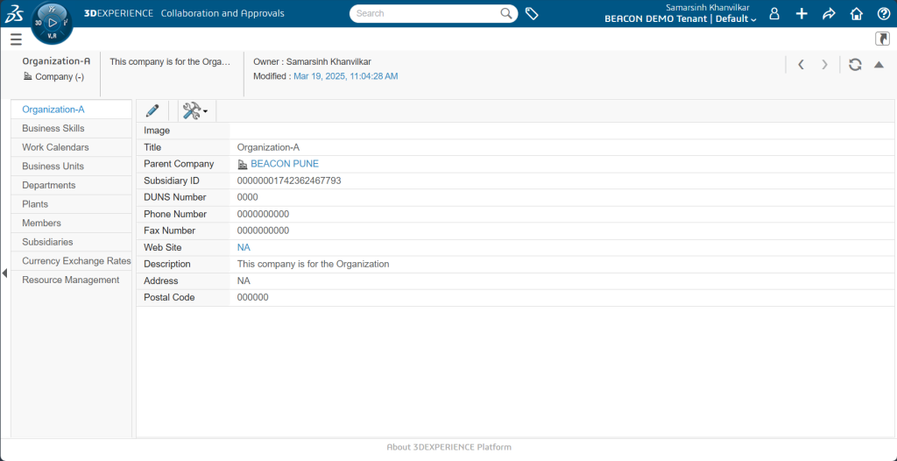Screen dimensions: 897x461
Task: Open the help question mark icon
Action: pos(883,14)
